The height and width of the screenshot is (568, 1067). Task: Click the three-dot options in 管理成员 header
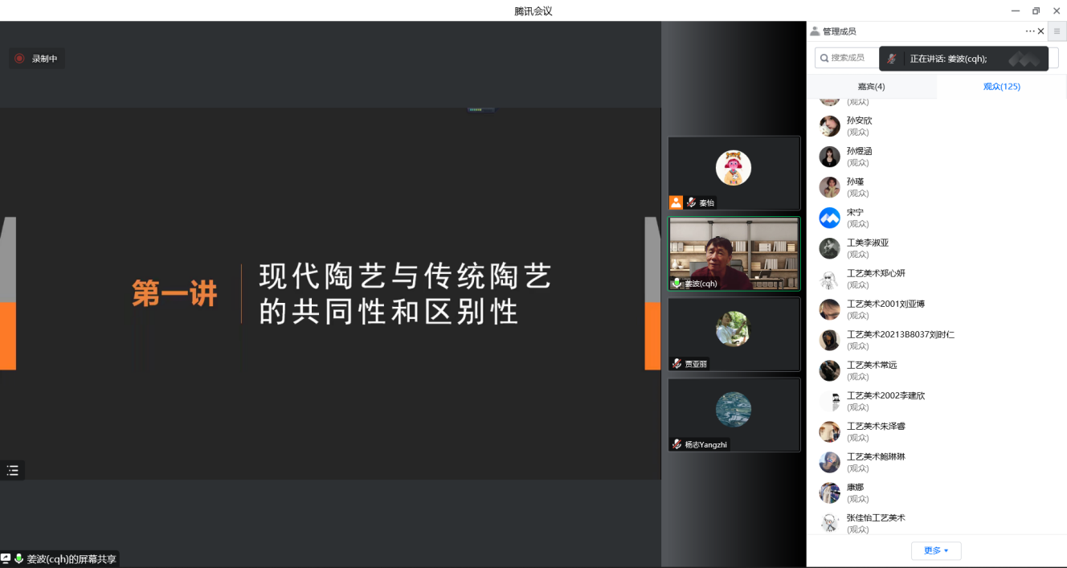pyautogui.click(x=1030, y=31)
